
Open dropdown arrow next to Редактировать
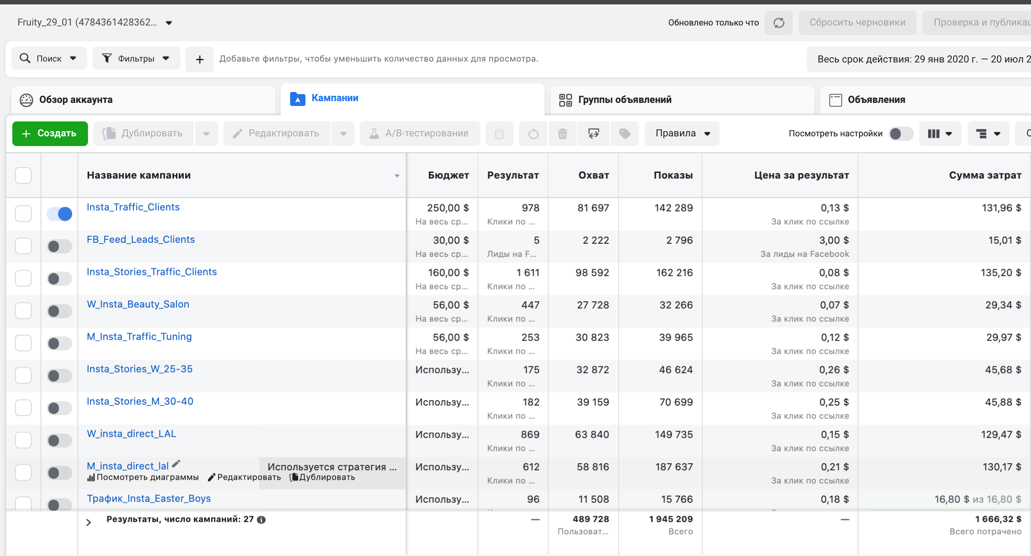pyautogui.click(x=344, y=134)
